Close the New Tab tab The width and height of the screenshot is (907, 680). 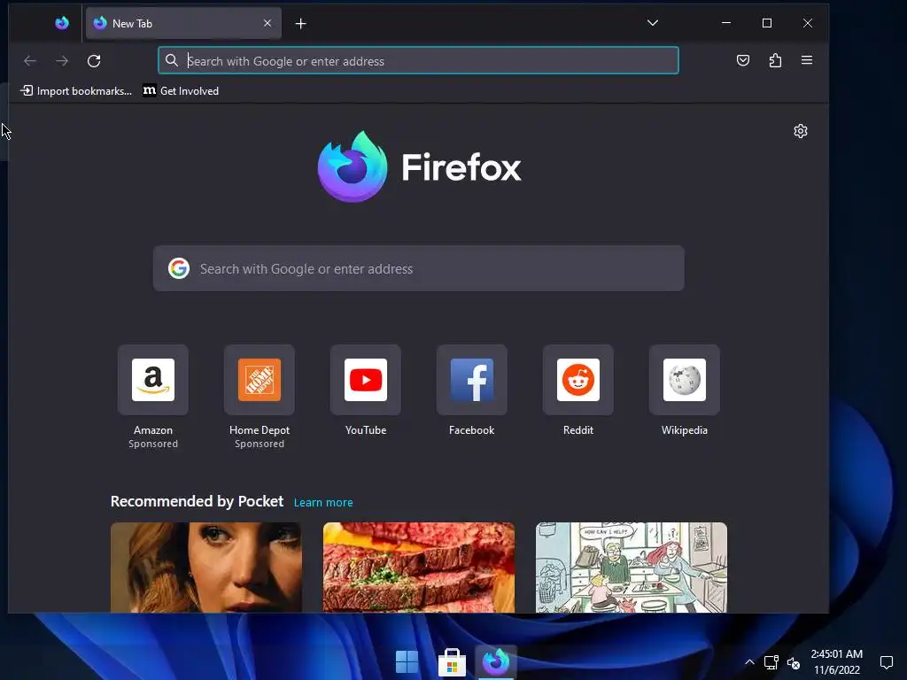[x=267, y=23]
